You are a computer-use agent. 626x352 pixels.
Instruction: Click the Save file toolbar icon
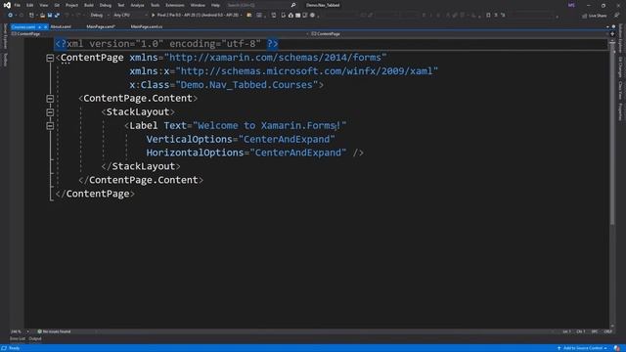click(x=50, y=16)
